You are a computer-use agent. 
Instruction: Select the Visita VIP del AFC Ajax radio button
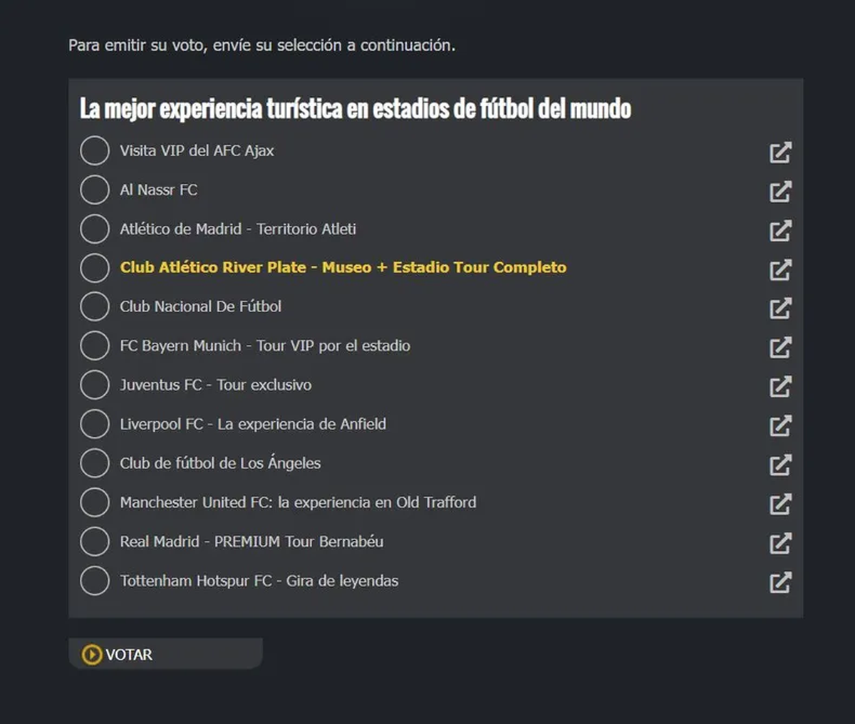point(95,151)
